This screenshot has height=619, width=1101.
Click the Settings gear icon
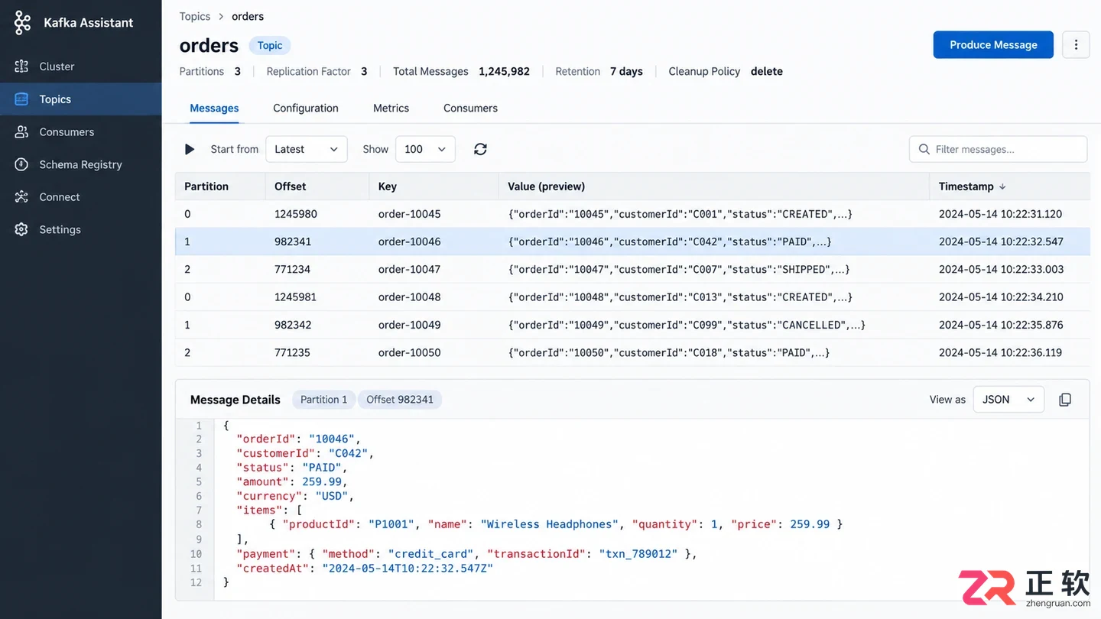[21, 229]
